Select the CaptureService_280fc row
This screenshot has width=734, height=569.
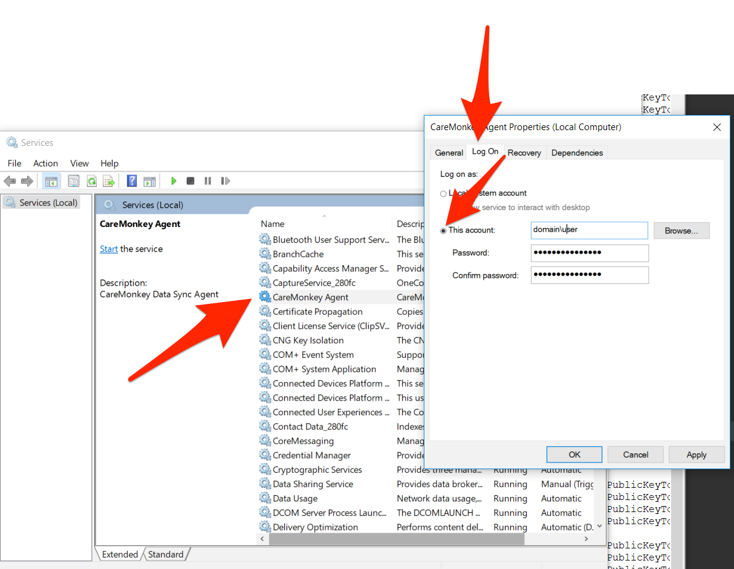point(340,283)
